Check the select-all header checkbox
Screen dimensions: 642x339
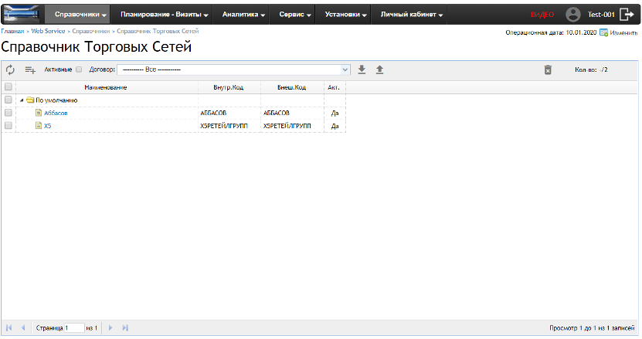(x=8, y=86)
